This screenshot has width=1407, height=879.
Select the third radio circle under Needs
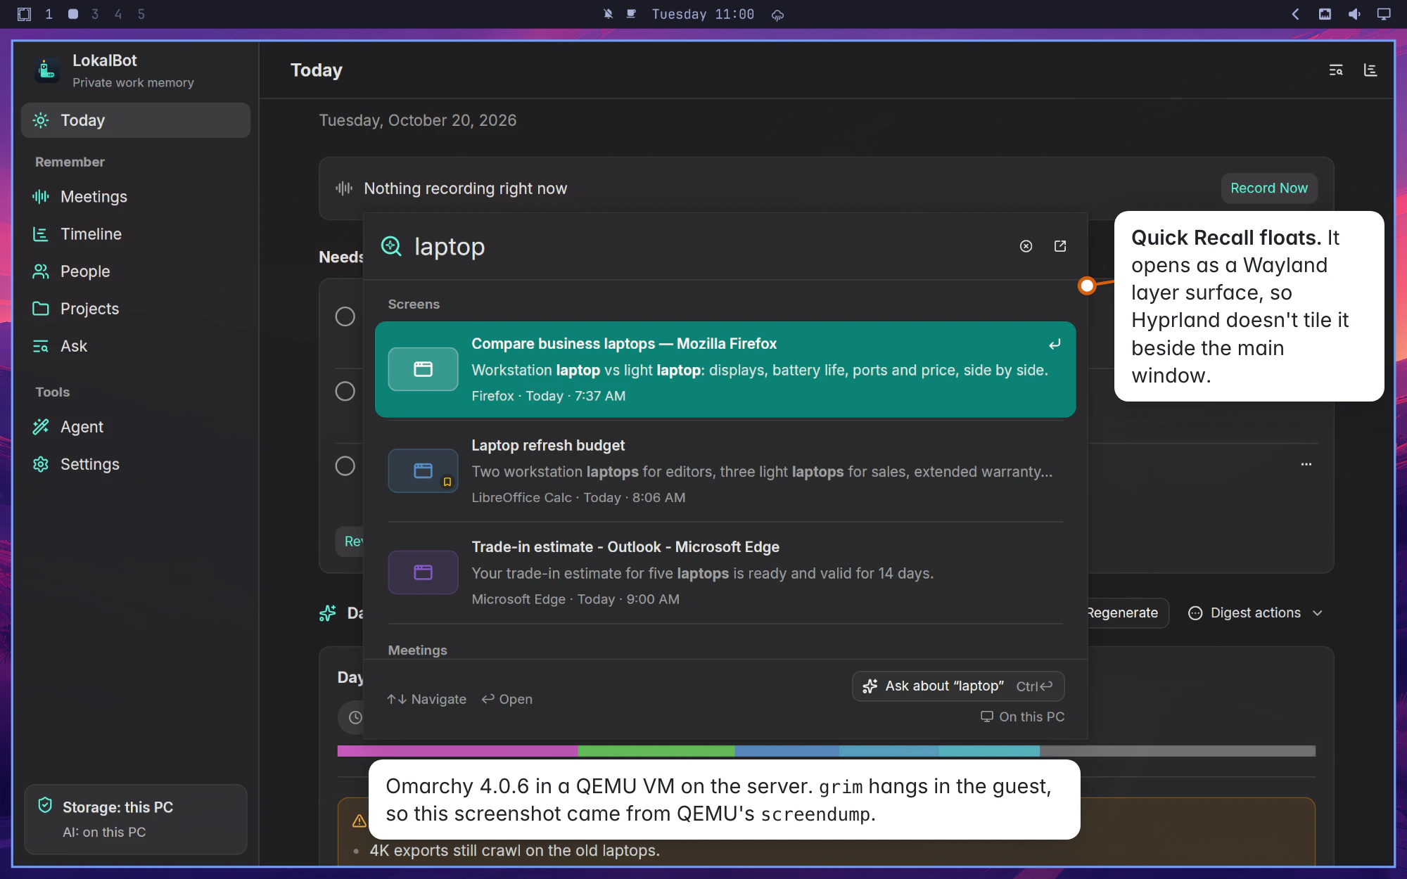coord(345,466)
